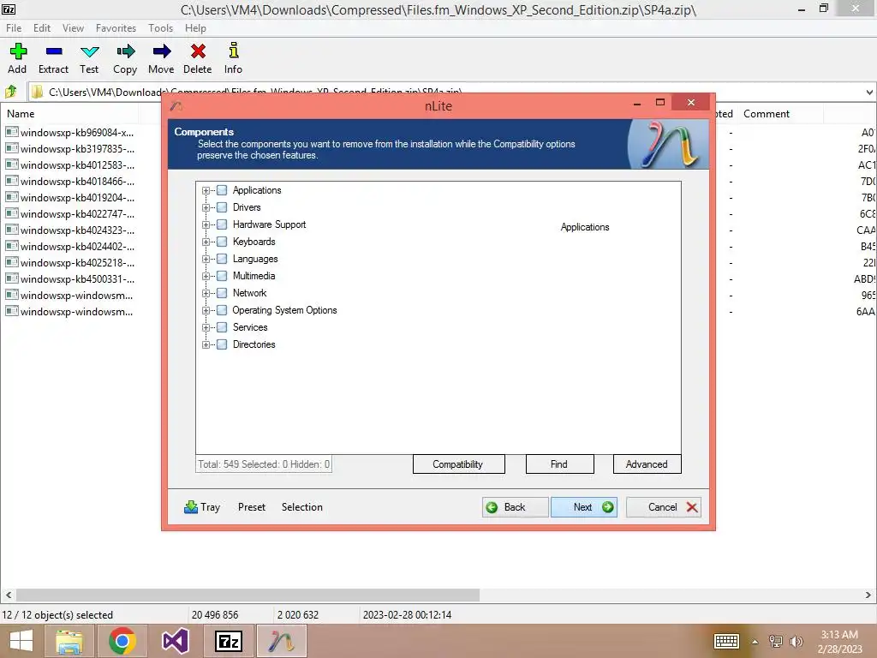Expand the Hardware Support tree node
The image size is (877, 658).
click(x=206, y=224)
